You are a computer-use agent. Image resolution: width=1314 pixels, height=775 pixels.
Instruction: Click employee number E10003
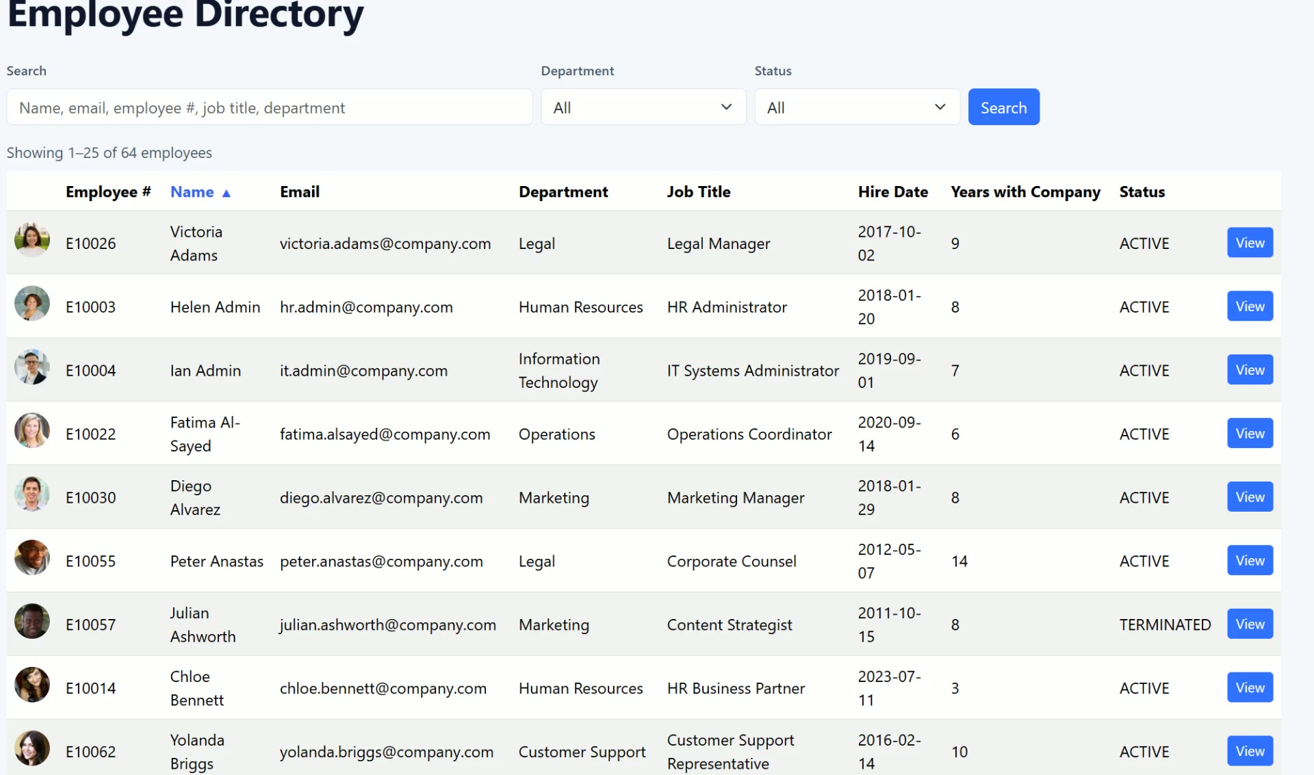[x=90, y=307]
